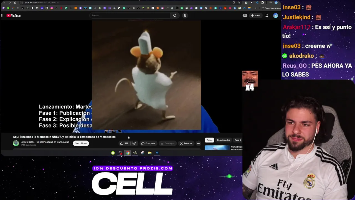The image size is (355, 200).
Task: Open the Todos los marcadores folder
Action: [x=271, y=8]
